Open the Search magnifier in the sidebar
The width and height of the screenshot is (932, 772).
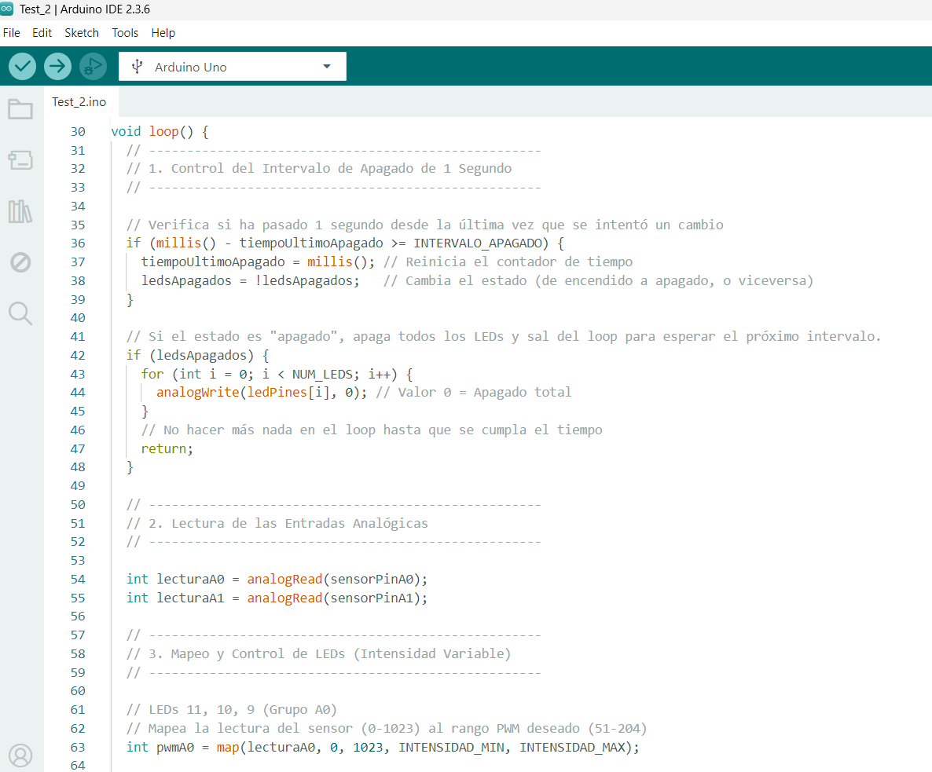[x=20, y=313]
